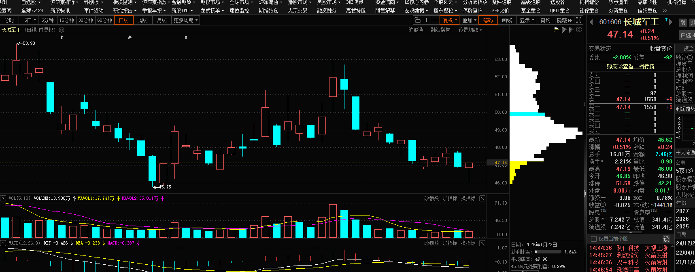
Task: Click 购买L2查看十档行情 link
Action: point(630,66)
